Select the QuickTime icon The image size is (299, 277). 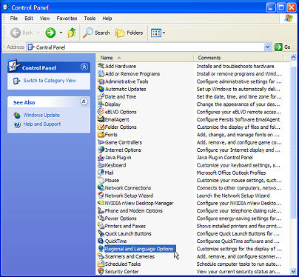click(101, 241)
